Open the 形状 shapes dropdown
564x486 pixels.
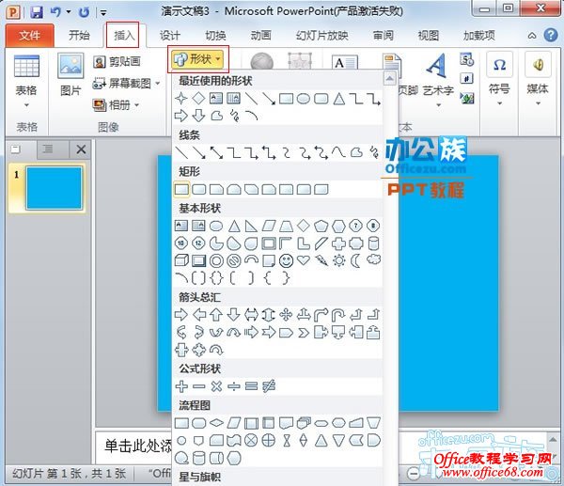pyautogui.click(x=197, y=59)
